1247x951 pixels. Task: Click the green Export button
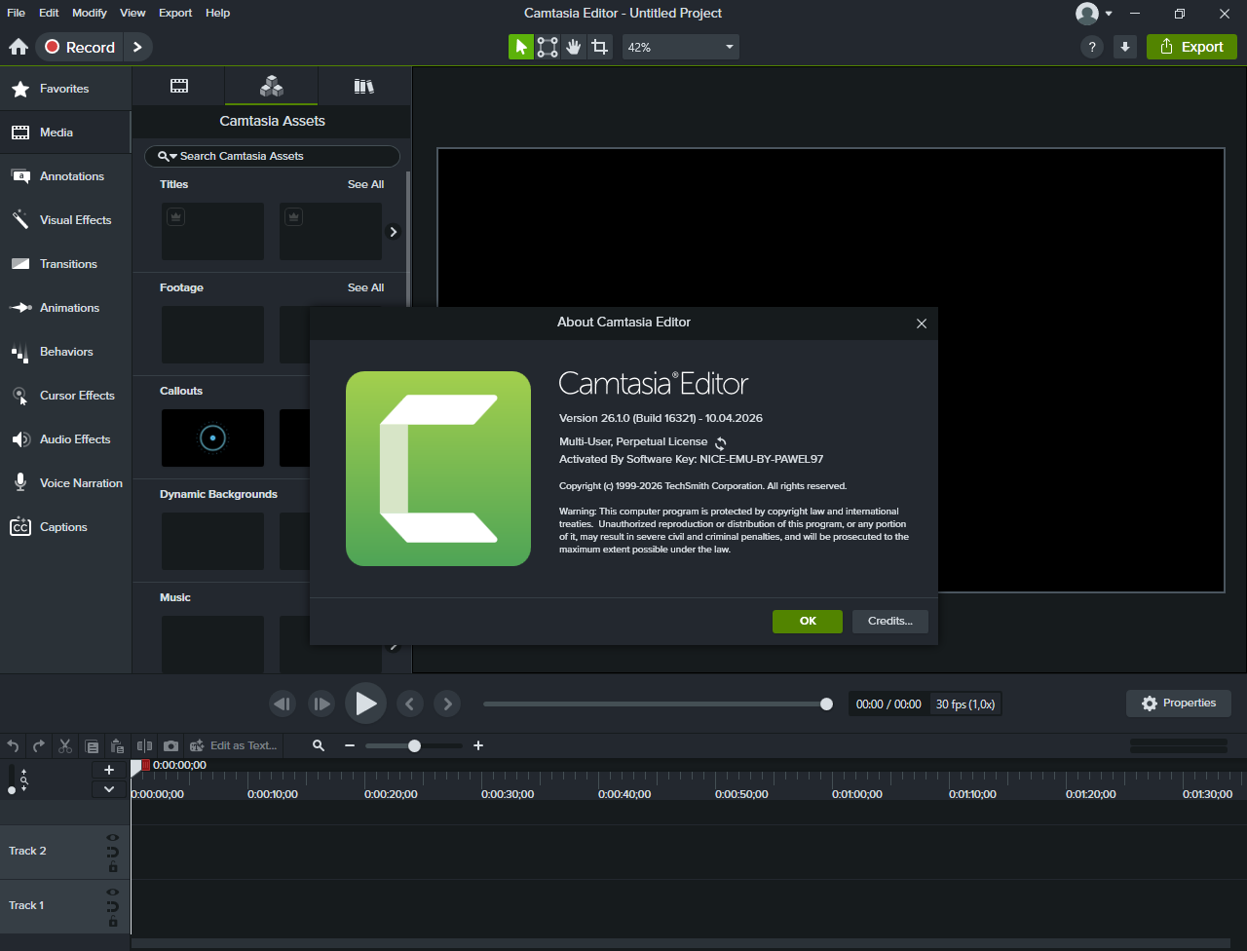coord(1191,47)
